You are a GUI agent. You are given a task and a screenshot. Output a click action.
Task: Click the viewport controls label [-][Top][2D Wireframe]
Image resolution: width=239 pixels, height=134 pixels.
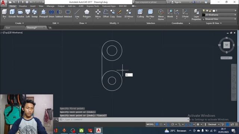[12, 33]
